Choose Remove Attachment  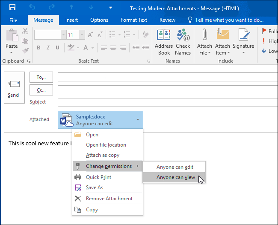click(107, 199)
